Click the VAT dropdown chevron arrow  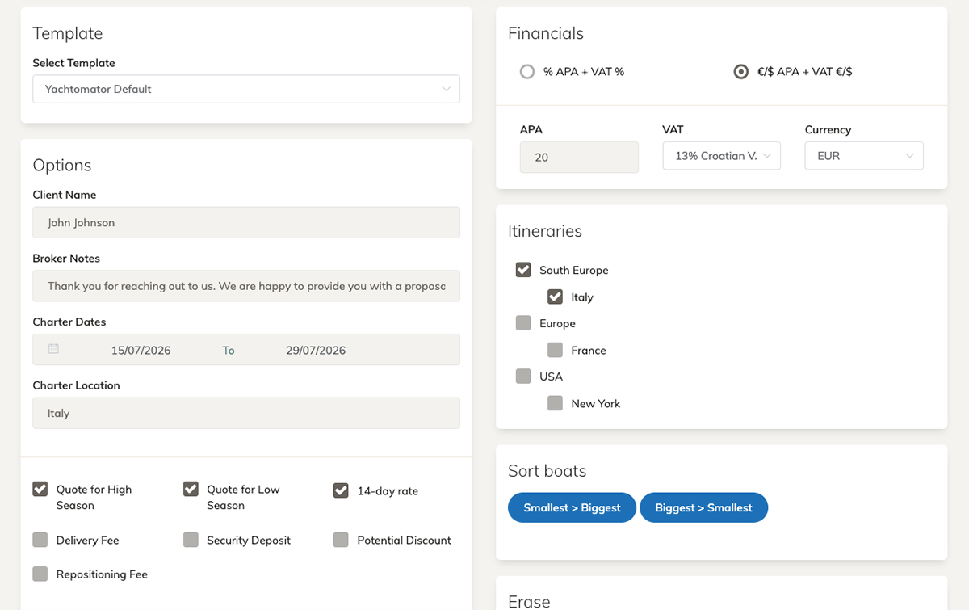(767, 156)
